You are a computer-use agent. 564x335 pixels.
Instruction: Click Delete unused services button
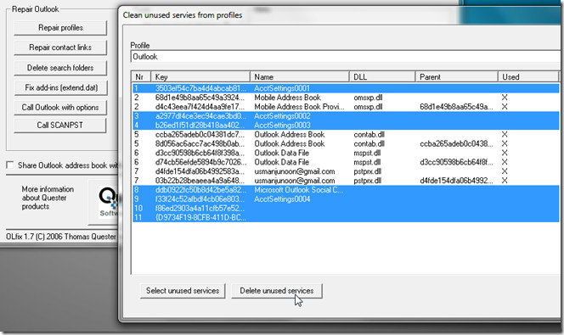coord(277,291)
